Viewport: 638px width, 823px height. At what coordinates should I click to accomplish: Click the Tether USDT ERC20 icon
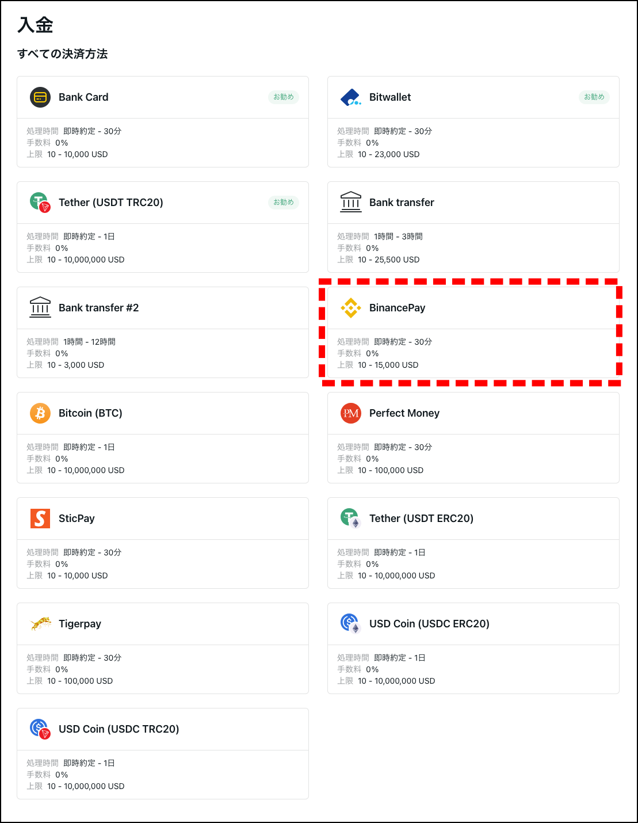pos(350,518)
